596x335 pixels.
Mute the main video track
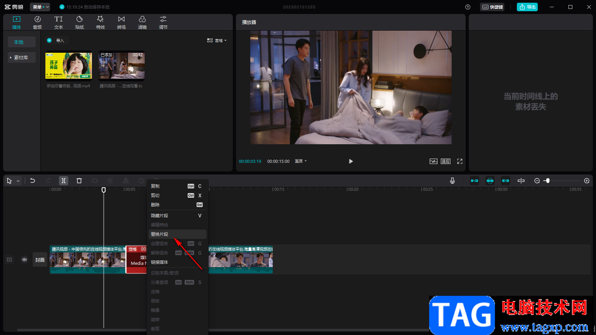24,260
